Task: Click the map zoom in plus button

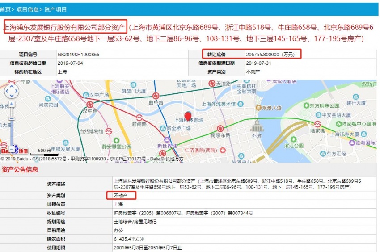Action: click(x=12, y=104)
